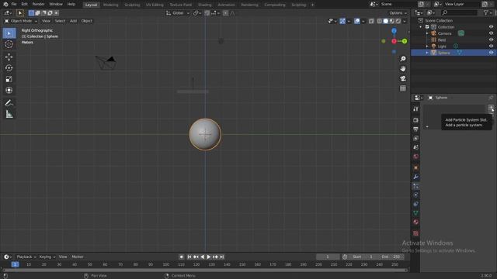Select the Transform tool
The height and width of the screenshot is (279, 497).
point(9,90)
